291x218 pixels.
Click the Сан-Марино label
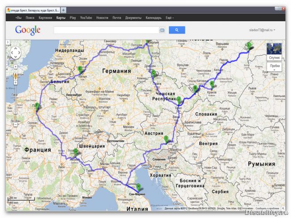[137, 194]
